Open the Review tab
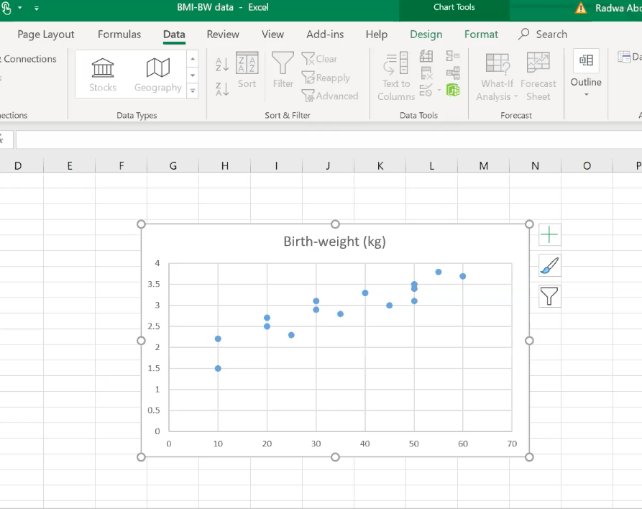The height and width of the screenshot is (509, 642). pyautogui.click(x=223, y=35)
